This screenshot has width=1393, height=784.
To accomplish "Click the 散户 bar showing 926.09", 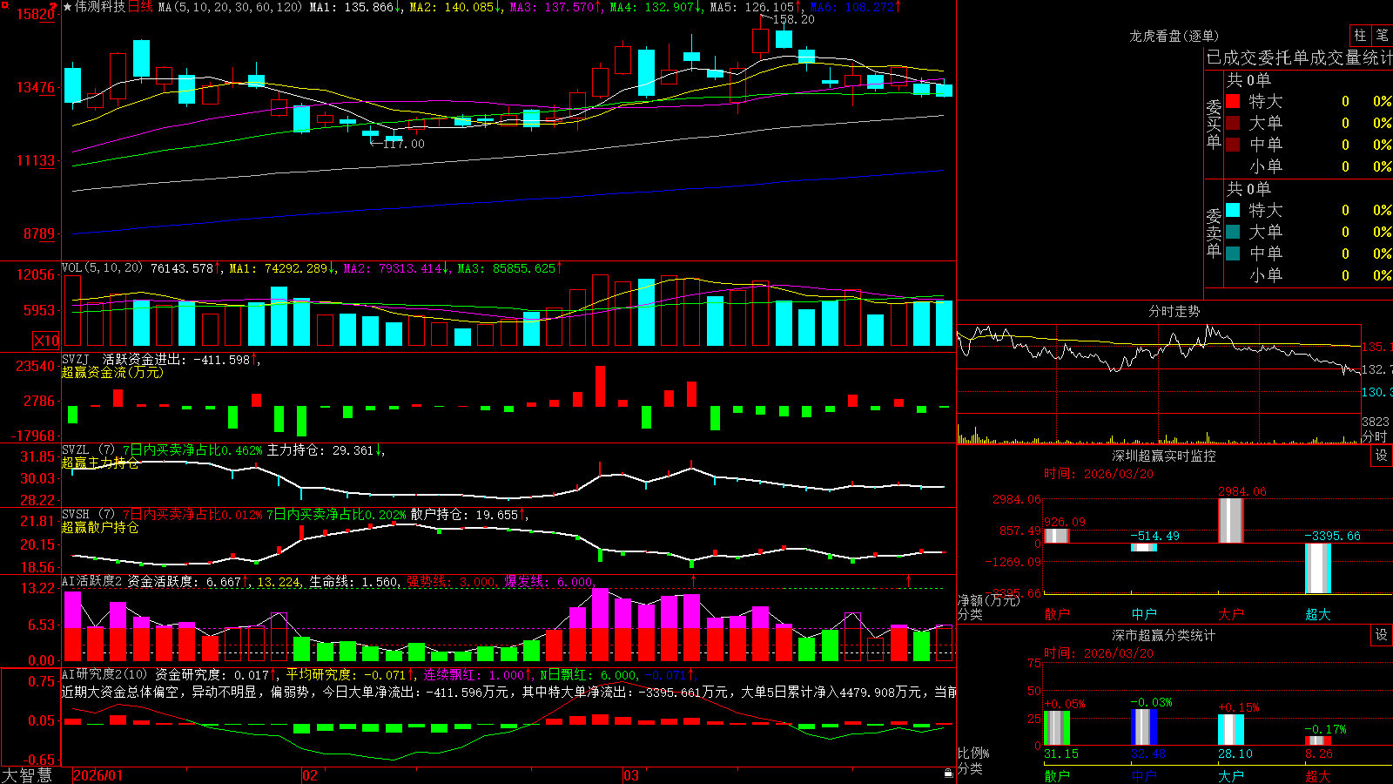I will [1056, 536].
